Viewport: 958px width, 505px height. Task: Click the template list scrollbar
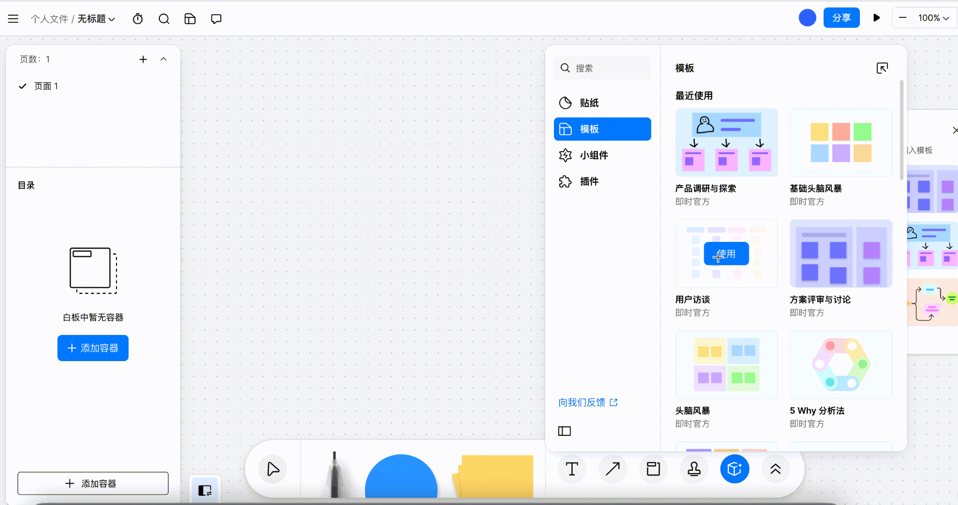[901, 130]
